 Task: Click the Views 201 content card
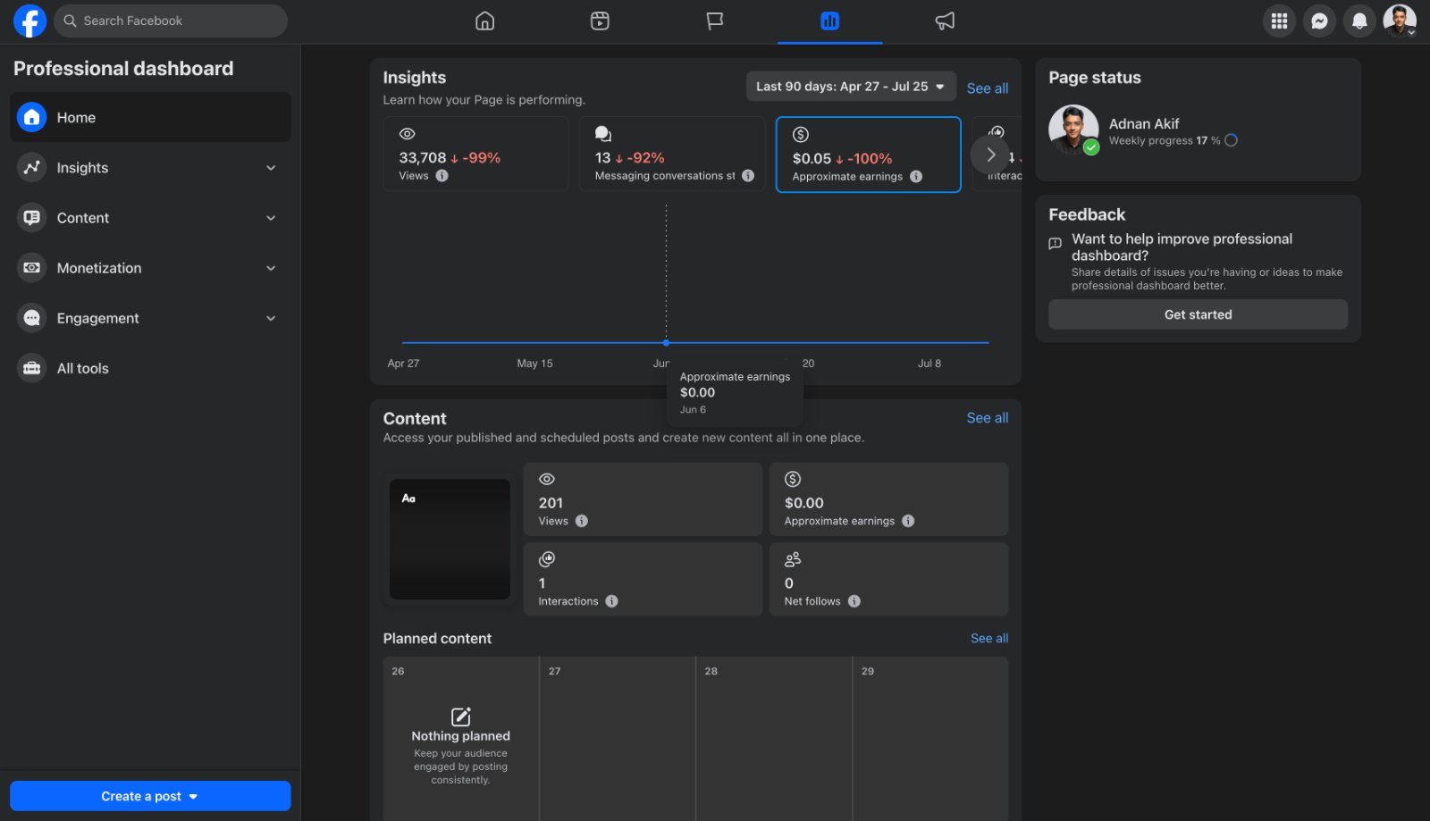(x=643, y=498)
